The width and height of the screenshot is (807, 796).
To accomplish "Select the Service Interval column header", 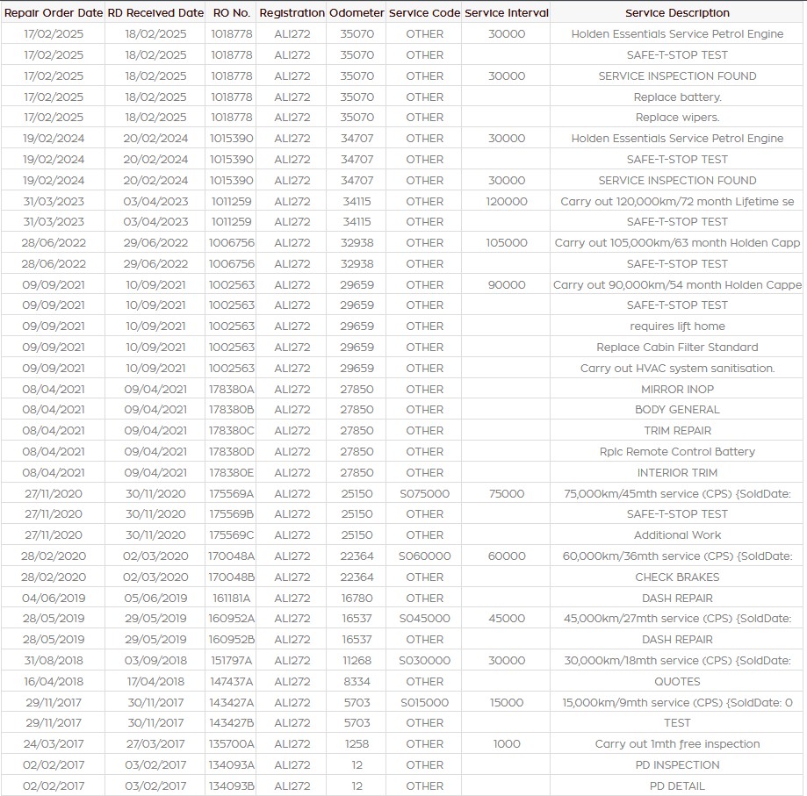I will point(507,13).
